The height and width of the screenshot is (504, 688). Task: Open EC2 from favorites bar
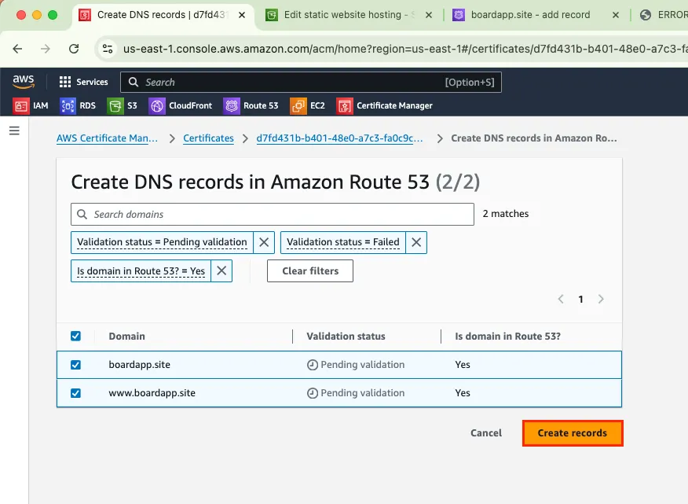[x=308, y=105]
